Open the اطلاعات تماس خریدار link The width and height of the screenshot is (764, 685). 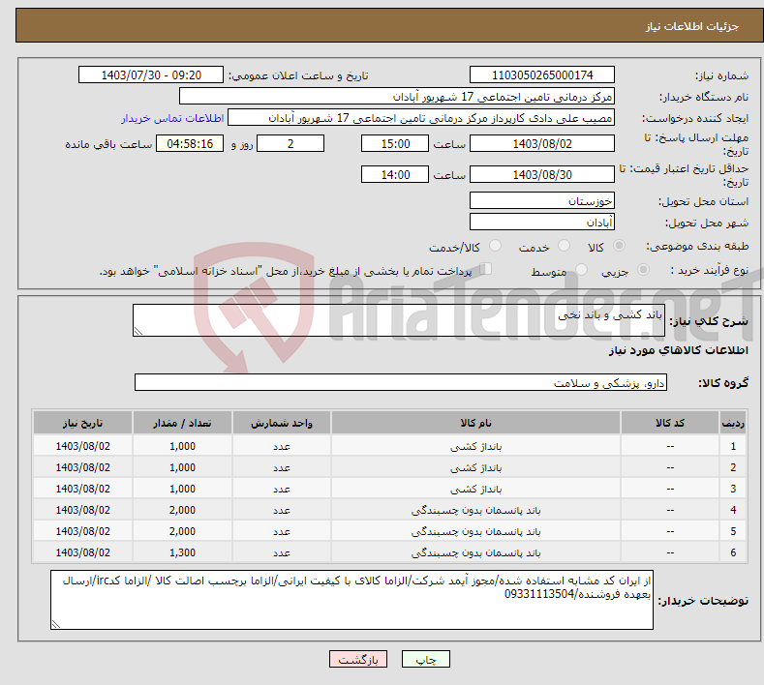172,118
